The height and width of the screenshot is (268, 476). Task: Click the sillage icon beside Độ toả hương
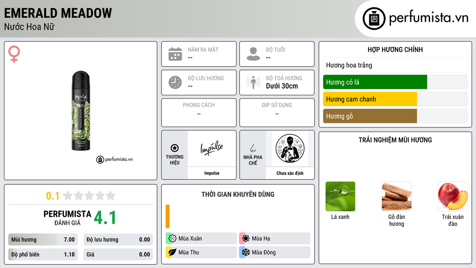(x=253, y=82)
